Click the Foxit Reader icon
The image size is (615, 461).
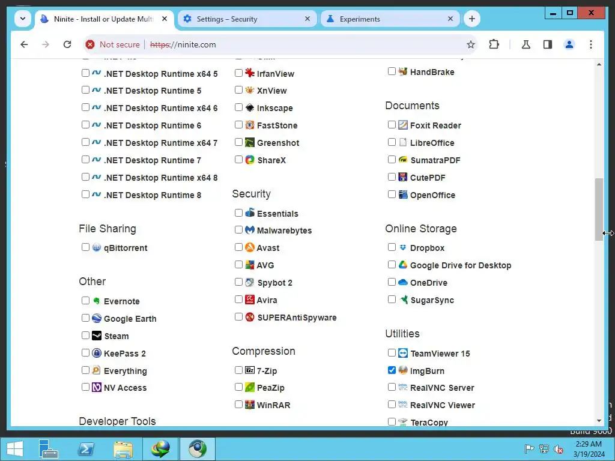(x=403, y=125)
